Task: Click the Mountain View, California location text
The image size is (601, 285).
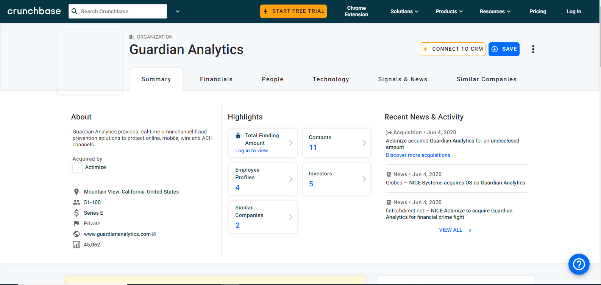Action: 131,192
